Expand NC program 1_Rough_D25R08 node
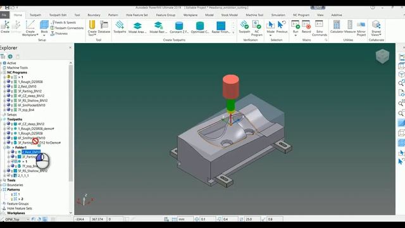This screenshot has height=228, width=405. click(x=4, y=82)
